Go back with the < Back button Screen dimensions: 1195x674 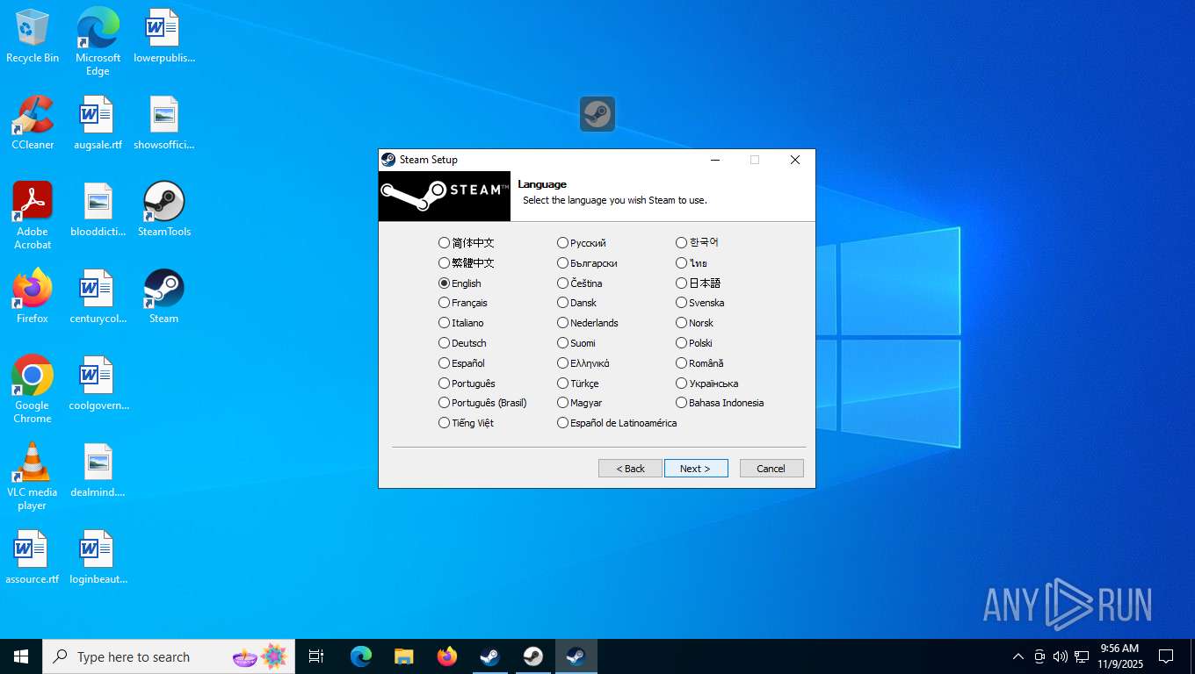click(630, 469)
